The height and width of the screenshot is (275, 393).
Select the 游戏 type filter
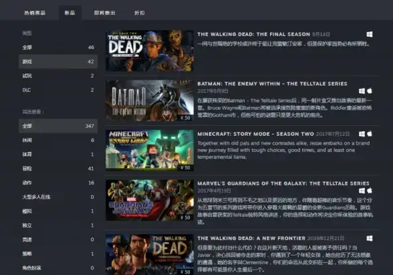[x=58, y=62]
